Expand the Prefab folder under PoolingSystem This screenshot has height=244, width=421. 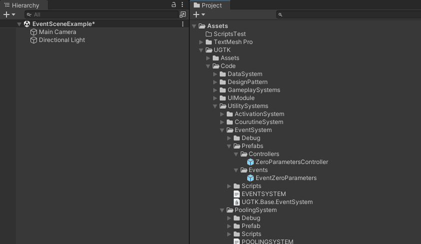[x=229, y=226]
